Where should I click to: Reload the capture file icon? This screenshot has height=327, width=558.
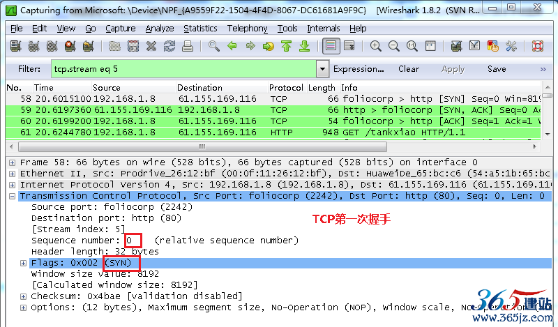click(169, 46)
